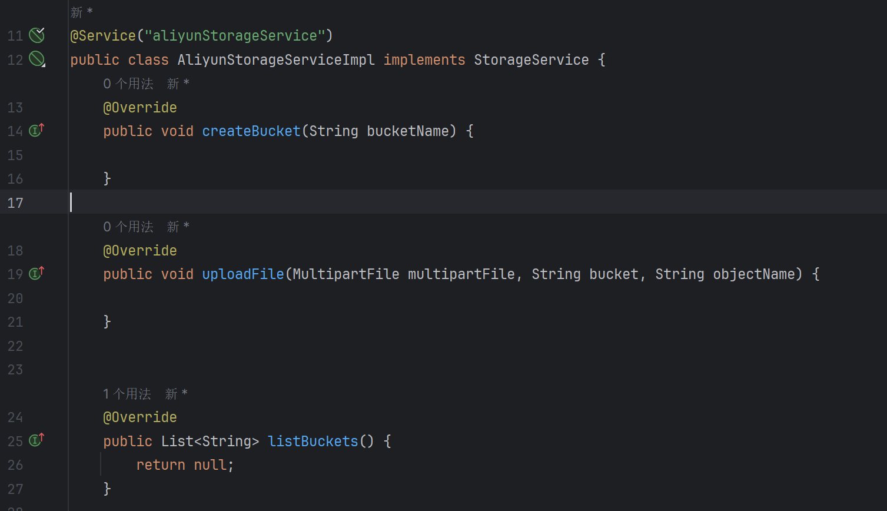887x511 pixels.
Task: Open implemented method icon beside uploadFile line 19
Action: 37,273
